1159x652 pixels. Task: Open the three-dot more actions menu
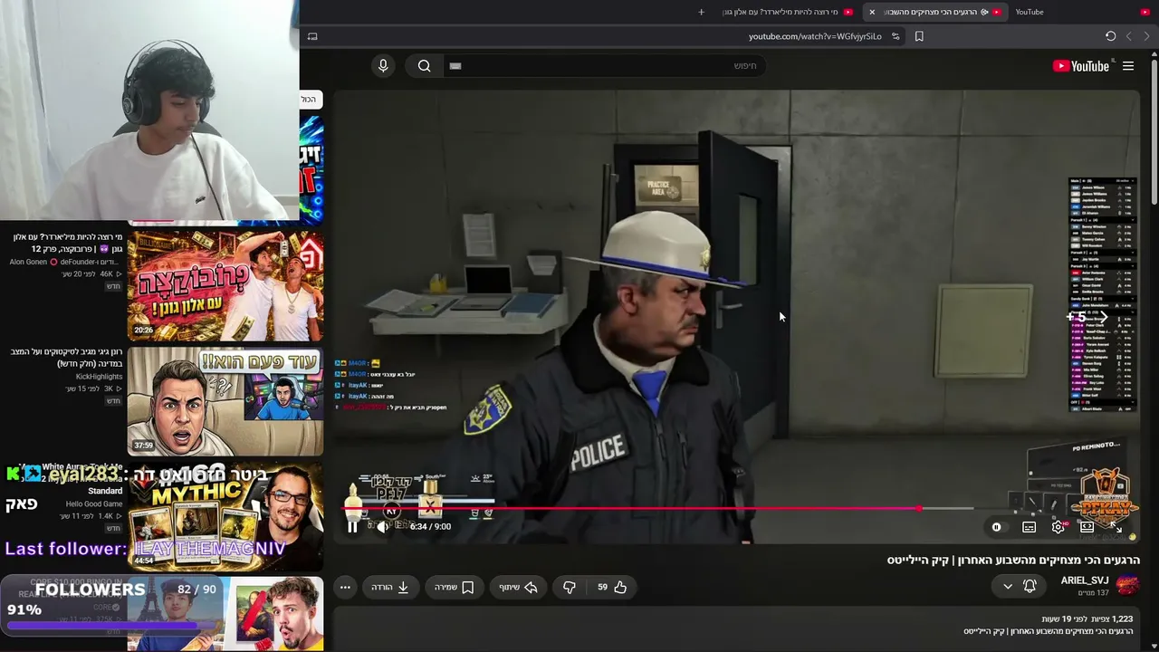(x=345, y=587)
